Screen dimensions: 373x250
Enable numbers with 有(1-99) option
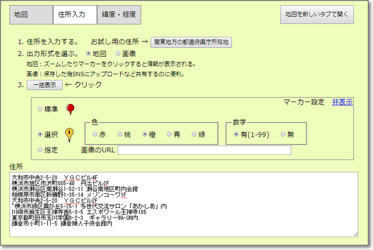tap(231, 134)
